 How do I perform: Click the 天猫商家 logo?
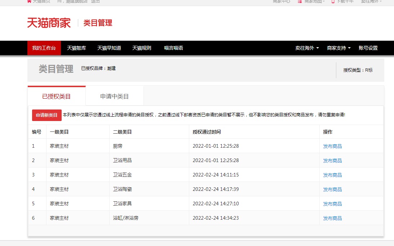click(x=49, y=23)
